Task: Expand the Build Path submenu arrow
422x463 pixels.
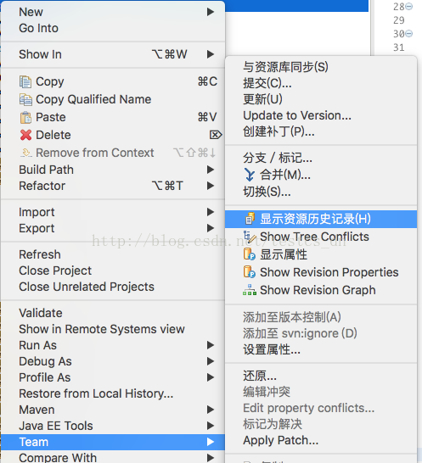Action: [211, 170]
